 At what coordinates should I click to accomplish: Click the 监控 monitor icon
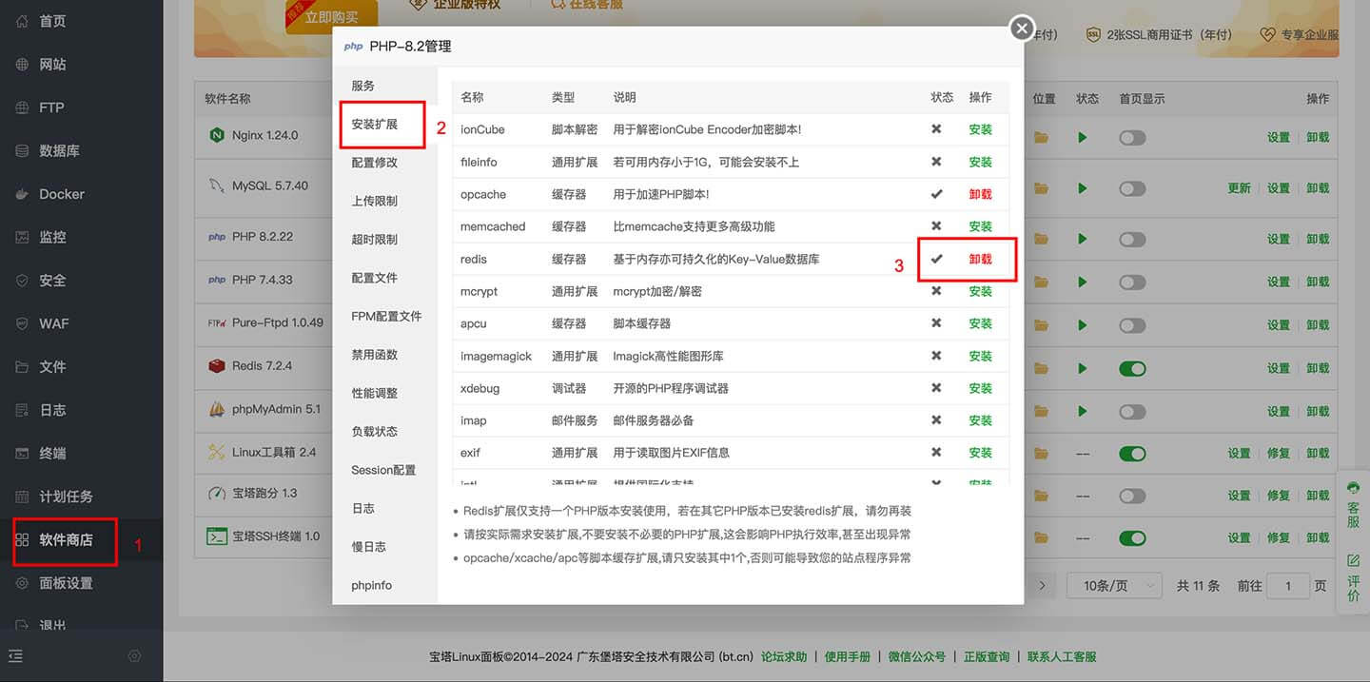(23, 237)
